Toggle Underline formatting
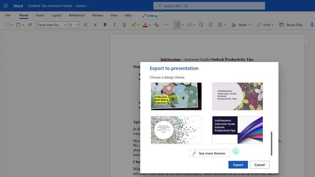The height and width of the screenshot is (177, 315). [x=124, y=25]
